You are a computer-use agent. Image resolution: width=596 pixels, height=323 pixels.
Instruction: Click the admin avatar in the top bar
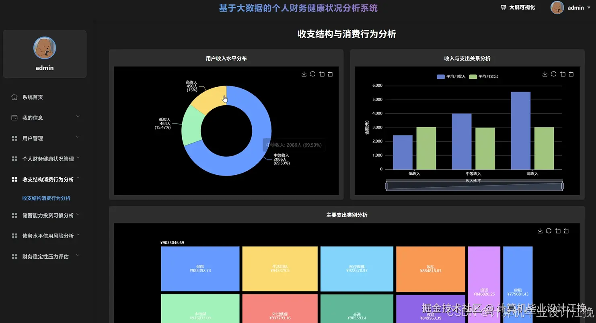pos(557,7)
